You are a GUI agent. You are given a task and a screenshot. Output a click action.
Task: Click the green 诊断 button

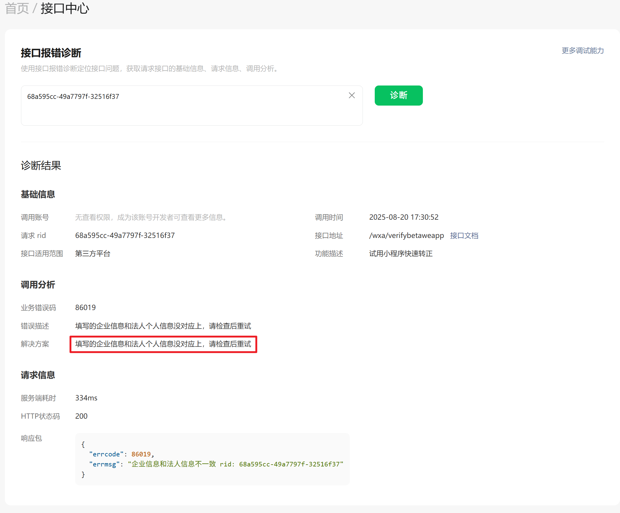(x=398, y=96)
